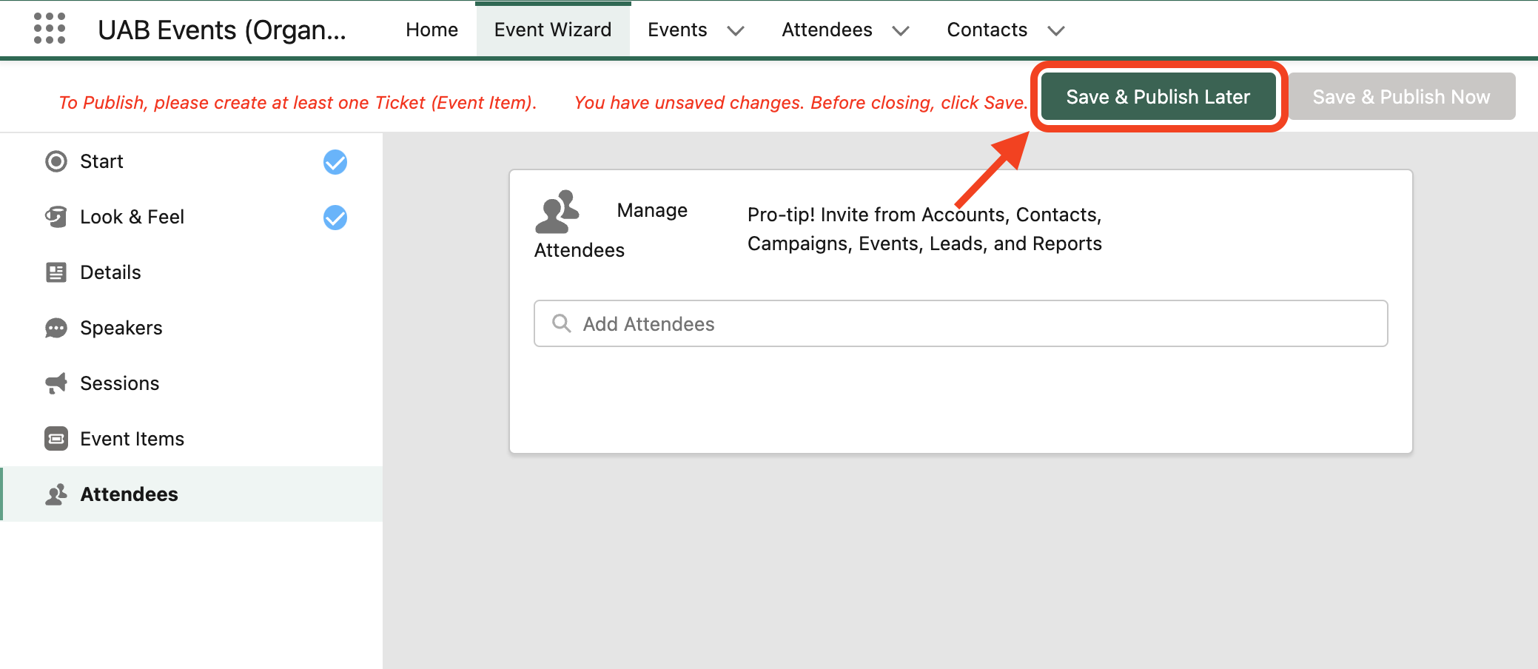Click the Speakers chat bubble icon
Screen dimensions: 1538x669
point(56,328)
